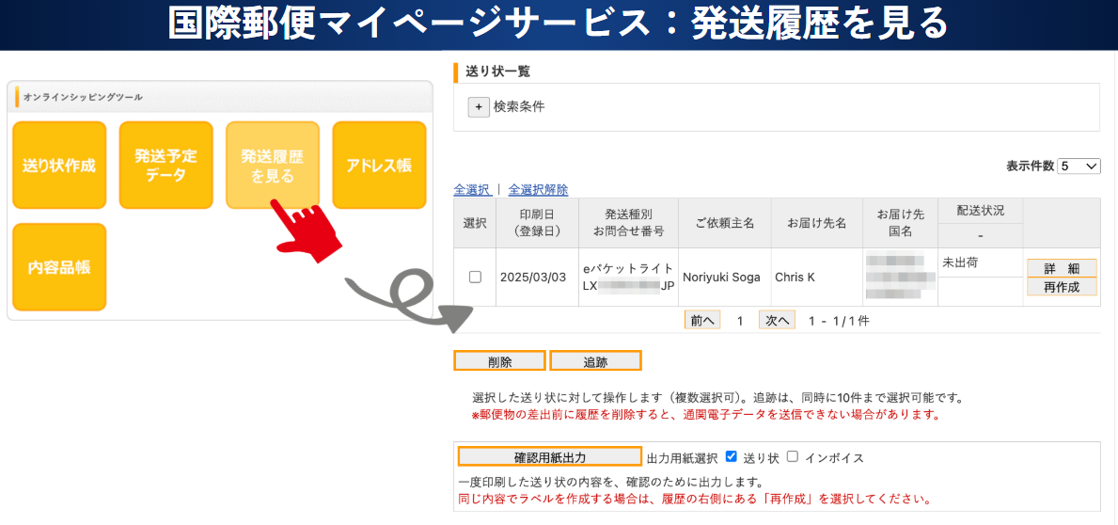Click the 全選択解除 link

pos(538,190)
